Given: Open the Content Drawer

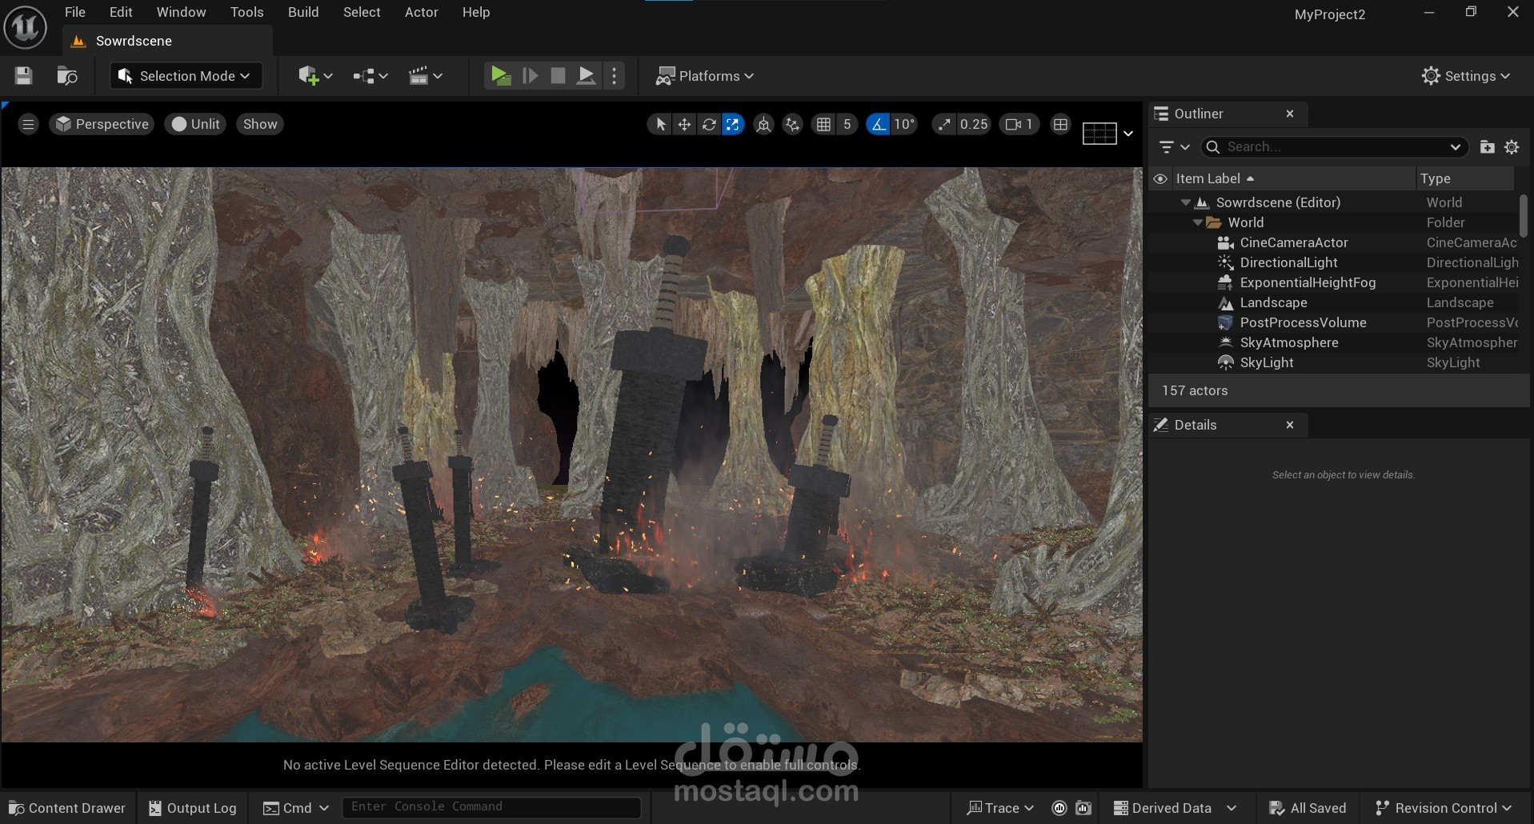Looking at the screenshot, I should (x=67, y=808).
